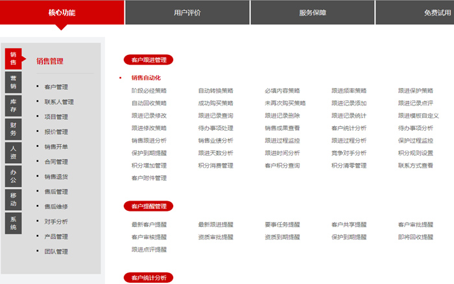Open 团队管理 in the sales menu
The height and width of the screenshot is (284, 454).
click(56, 252)
